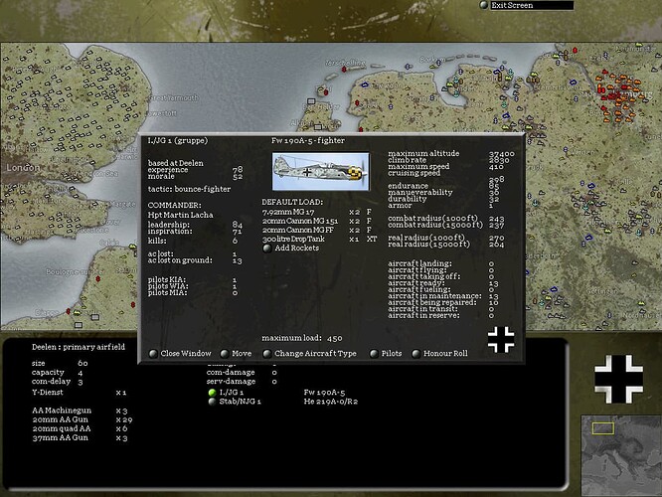Click the Balkenkreuz icon in unit window
662x497 pixels.
[x=501, y=340]
